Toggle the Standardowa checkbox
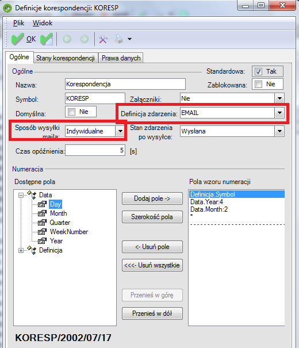 258,71
